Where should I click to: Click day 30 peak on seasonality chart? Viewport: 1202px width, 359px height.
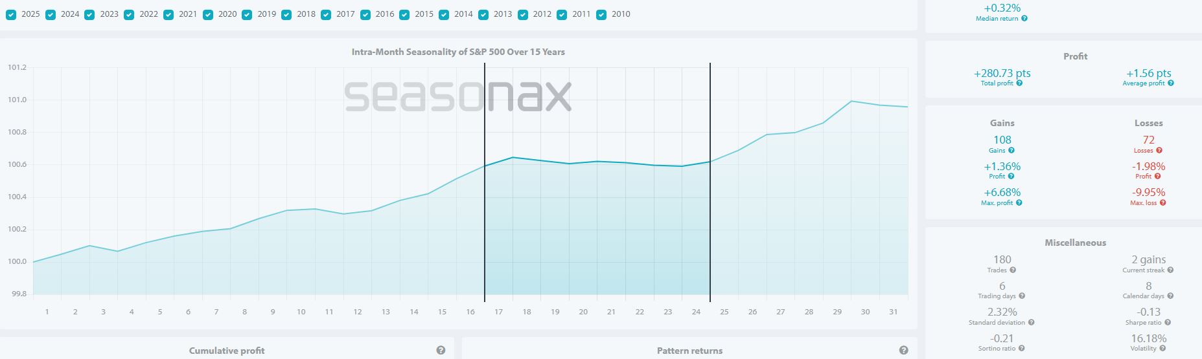point(851,102)
